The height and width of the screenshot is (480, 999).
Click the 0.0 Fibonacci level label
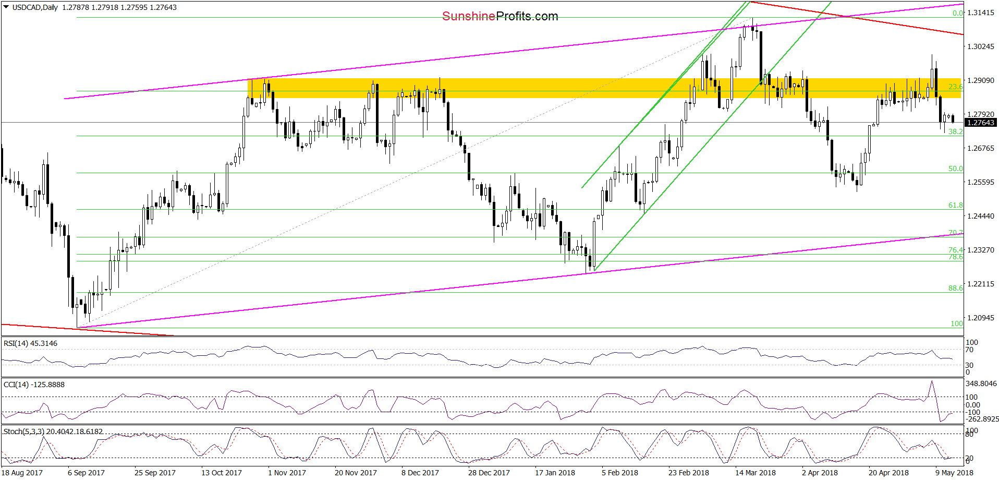pyautogui.click(x=958, y=13)
